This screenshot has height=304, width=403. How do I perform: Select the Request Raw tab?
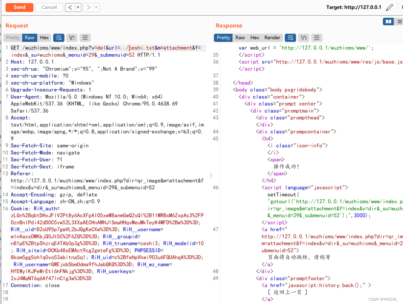point(29,38)
